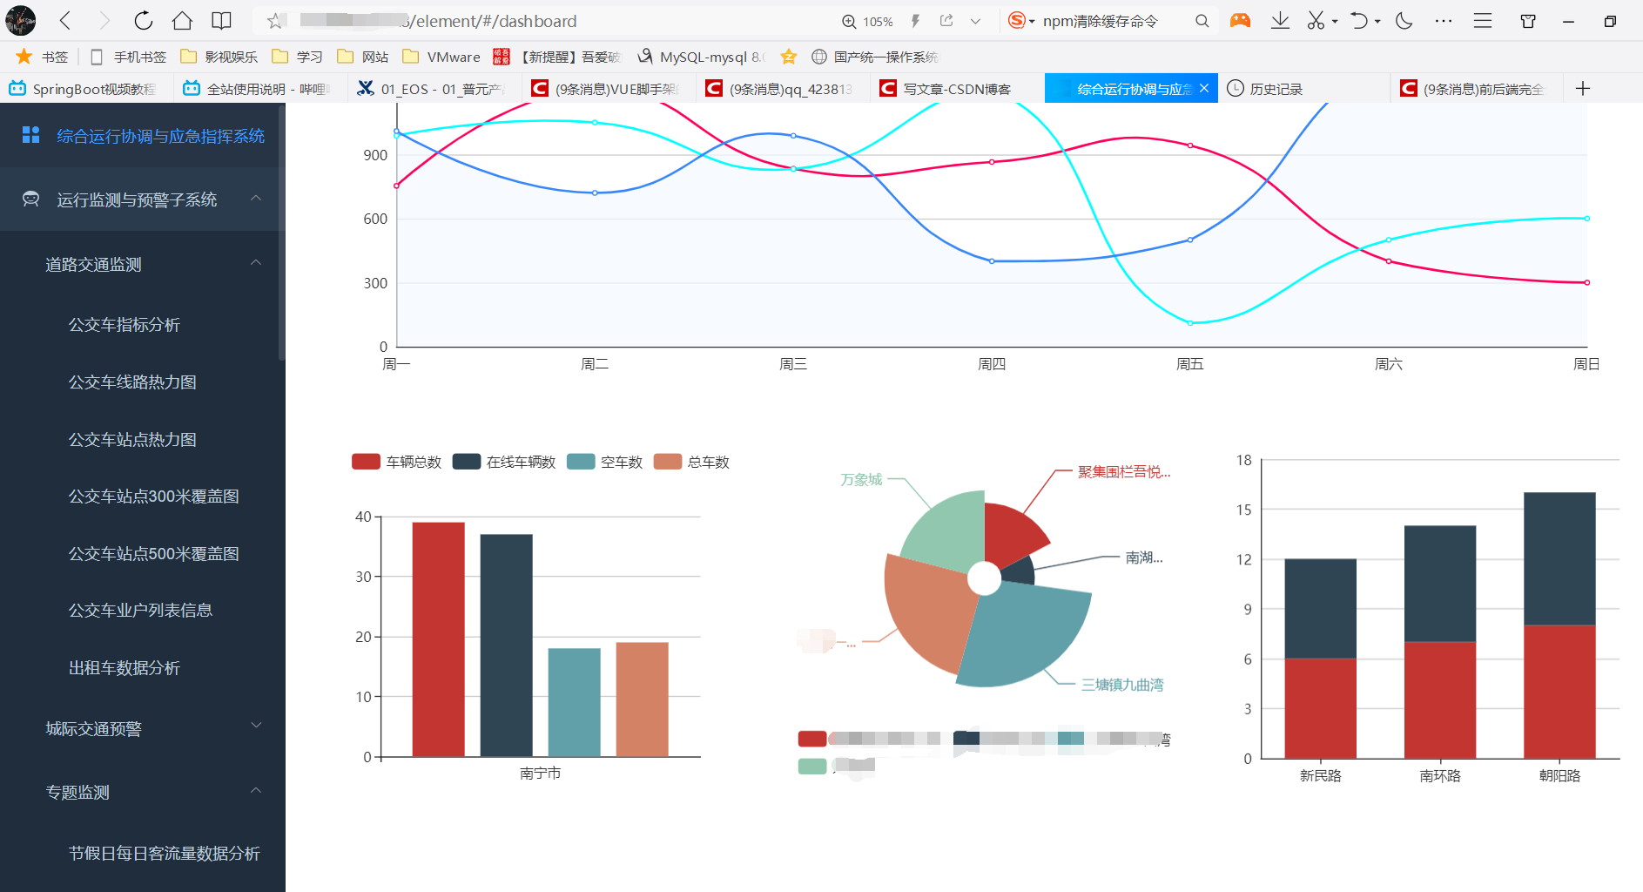This screenshot has width=1643, height=892.
Task: Toggle the 空车数 legend series
Action: coord(604,462)
